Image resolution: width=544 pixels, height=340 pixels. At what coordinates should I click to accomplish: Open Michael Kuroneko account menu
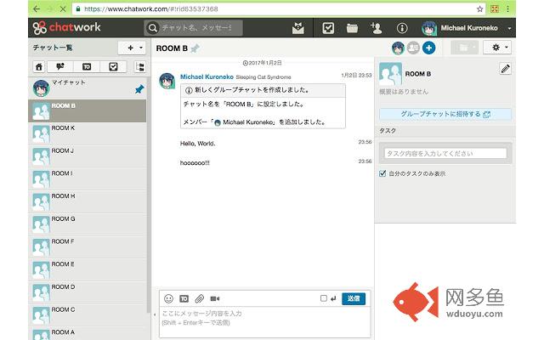click(x=467, y=28)
